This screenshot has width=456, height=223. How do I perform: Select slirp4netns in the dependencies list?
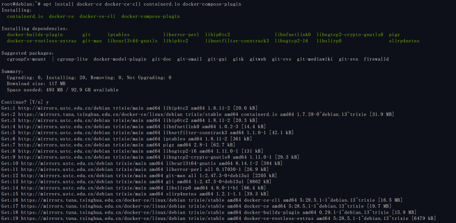click(404, 41)
